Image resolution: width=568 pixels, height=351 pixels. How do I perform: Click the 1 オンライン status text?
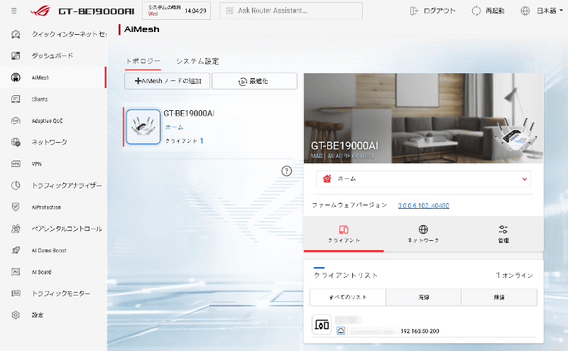(x=514, y=276)
